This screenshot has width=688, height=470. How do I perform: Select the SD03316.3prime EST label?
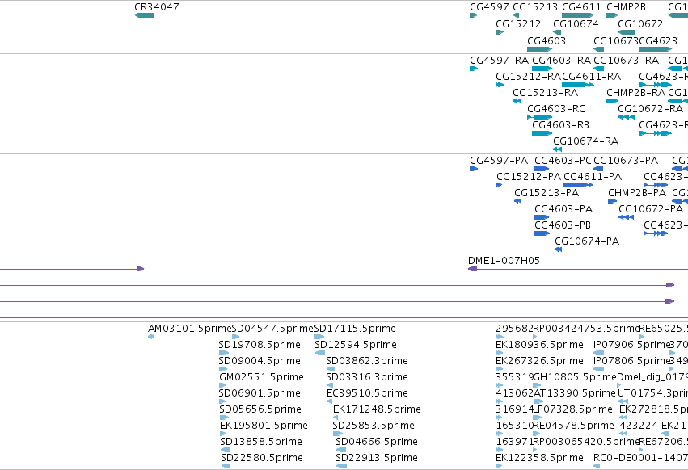point(367,377)
